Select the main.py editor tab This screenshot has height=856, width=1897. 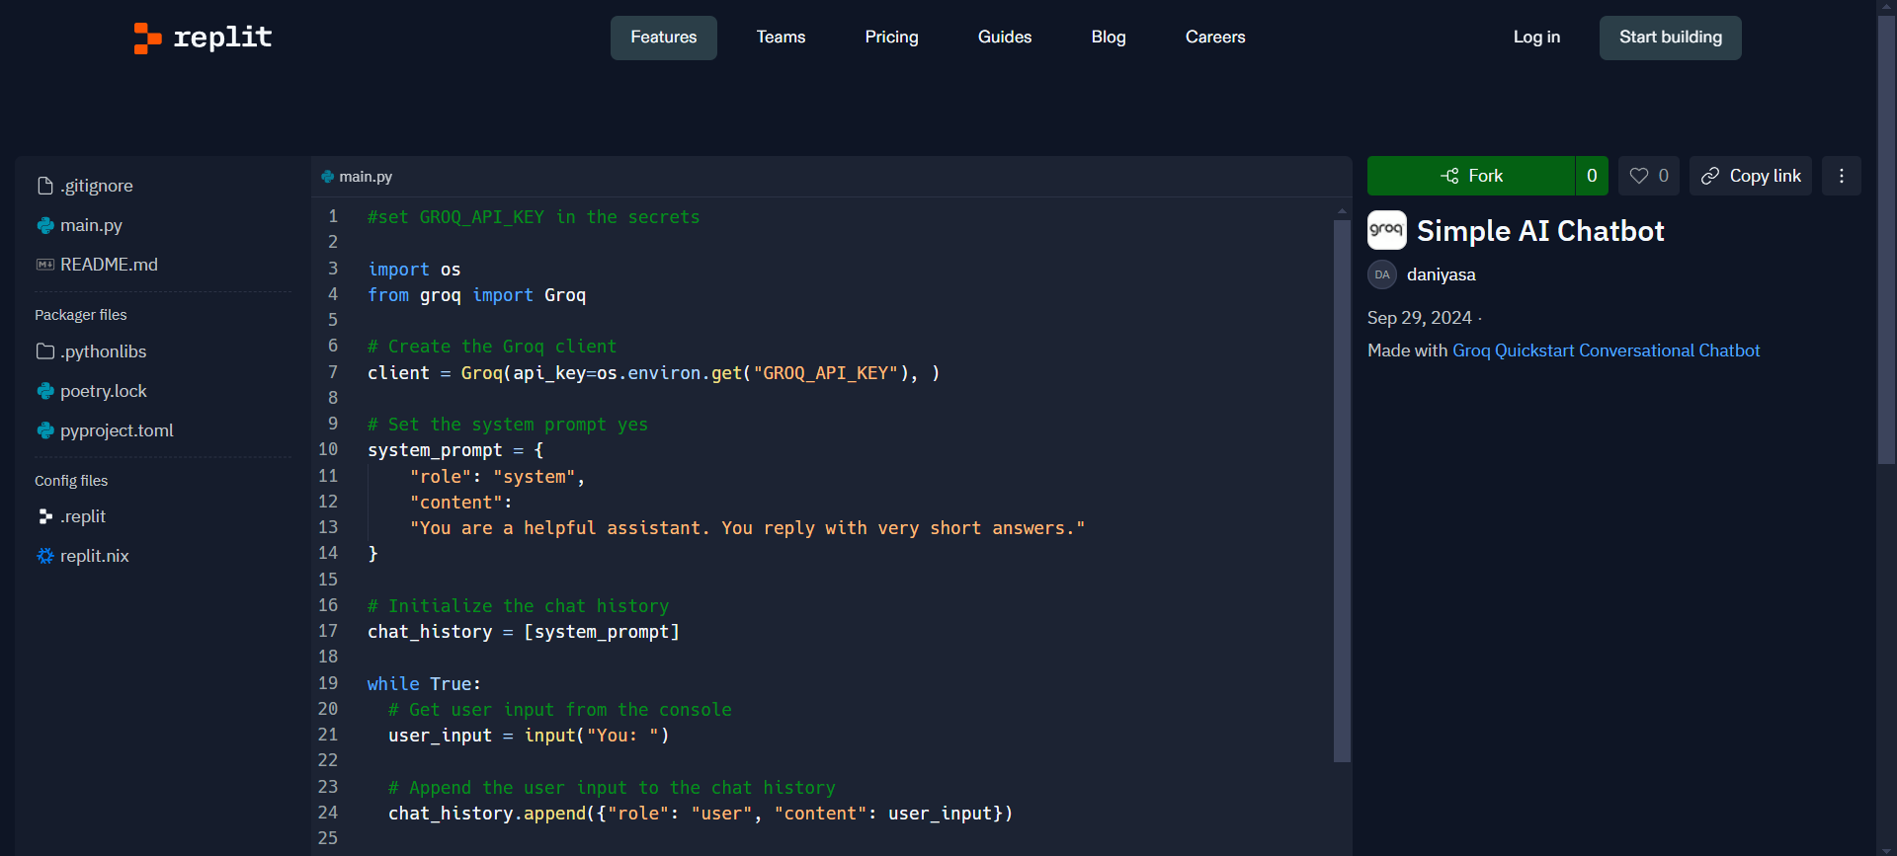point(357,177)
